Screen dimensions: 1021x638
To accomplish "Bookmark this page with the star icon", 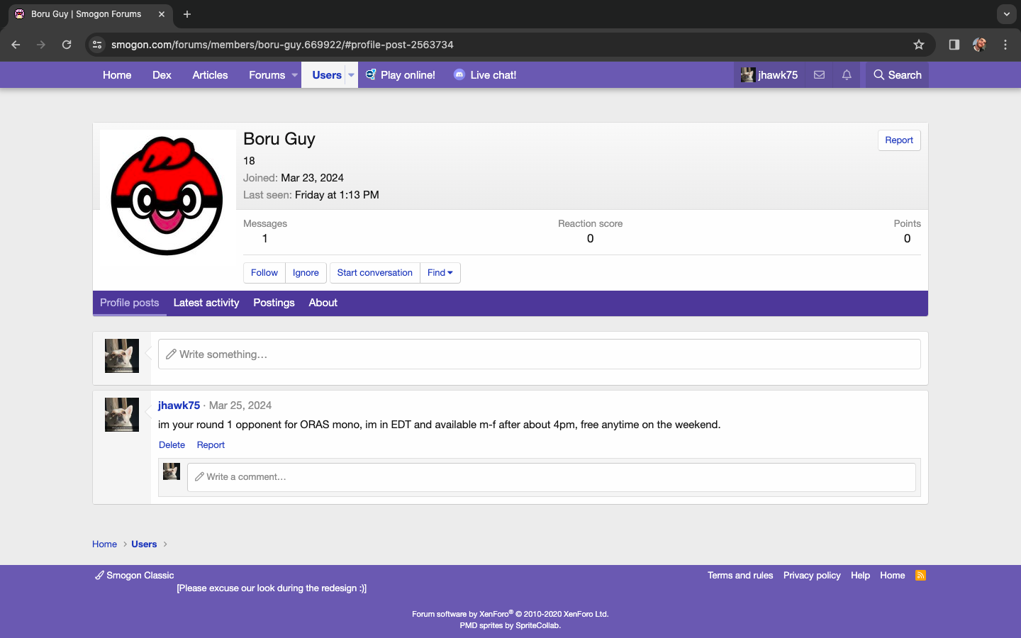I will tap(919, 45).
